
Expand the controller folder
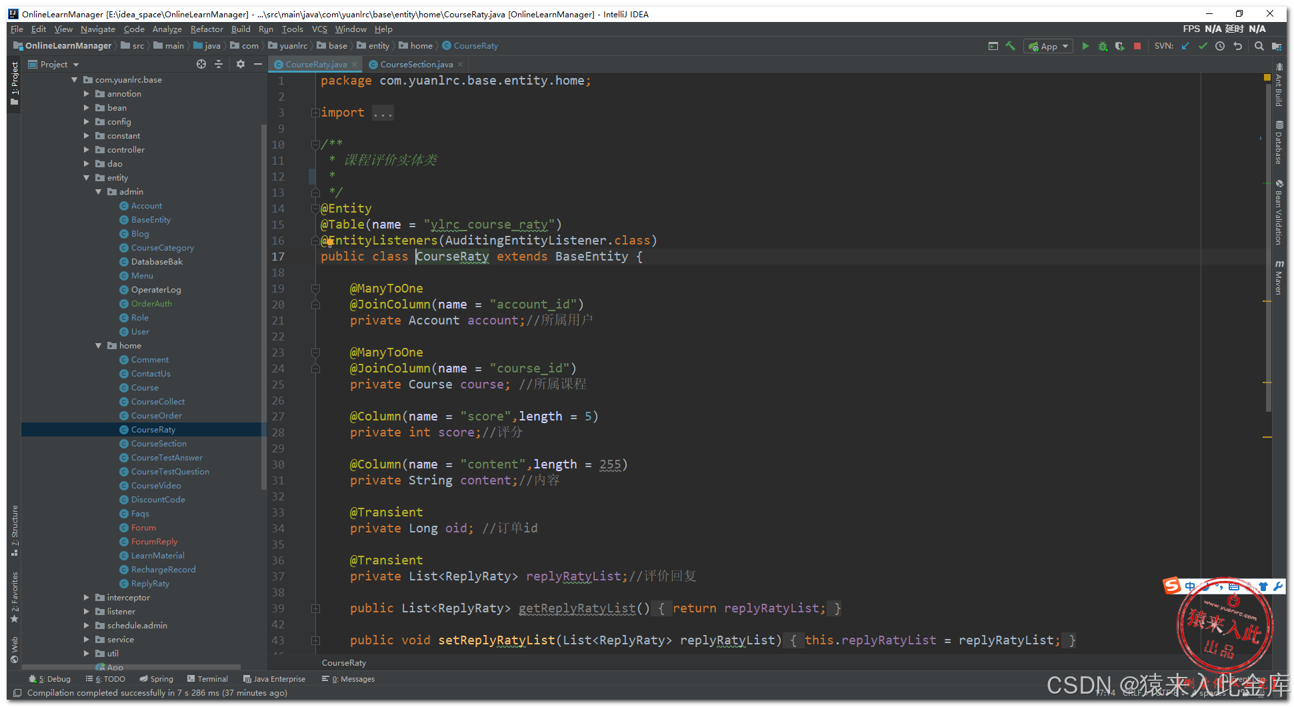click(x=87, y=150)
